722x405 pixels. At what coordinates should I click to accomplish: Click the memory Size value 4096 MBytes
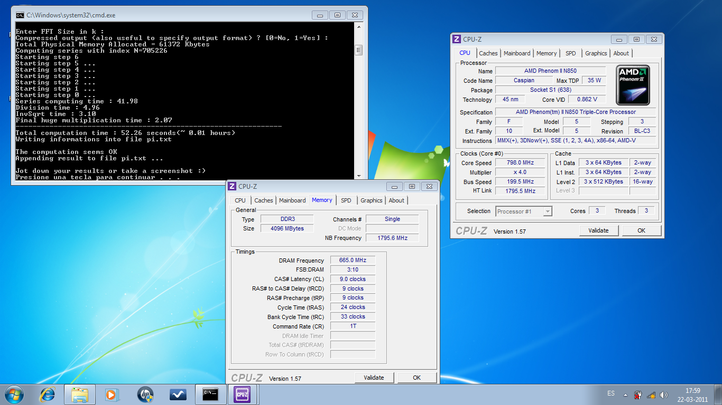pos(286,228)
